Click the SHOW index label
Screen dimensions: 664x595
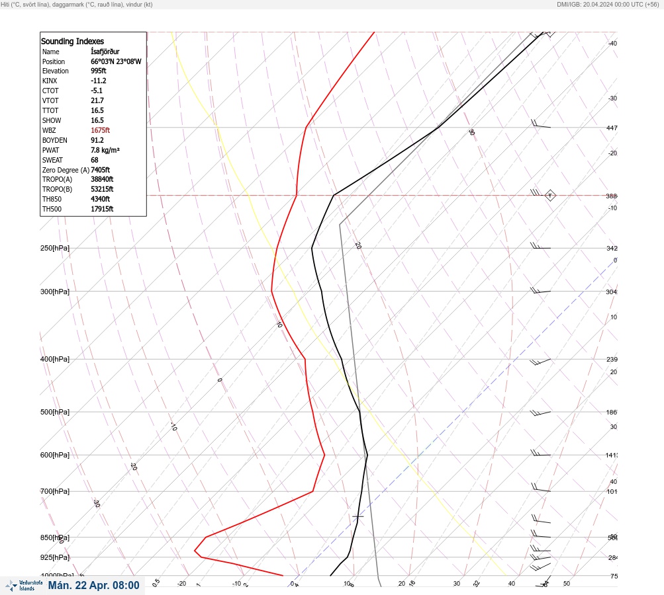pos(51,120)
